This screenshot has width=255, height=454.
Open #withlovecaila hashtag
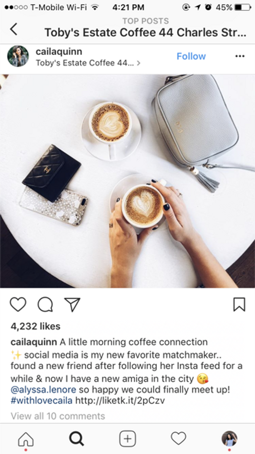pyautogui.click(x=41, y=400)
